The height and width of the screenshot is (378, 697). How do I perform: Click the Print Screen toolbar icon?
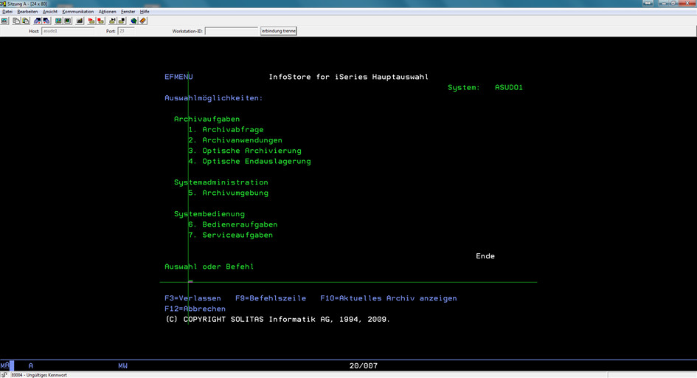pos(4,21)
